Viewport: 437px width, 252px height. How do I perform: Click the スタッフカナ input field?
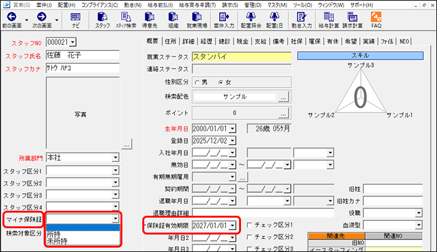[x=82, y=68]
